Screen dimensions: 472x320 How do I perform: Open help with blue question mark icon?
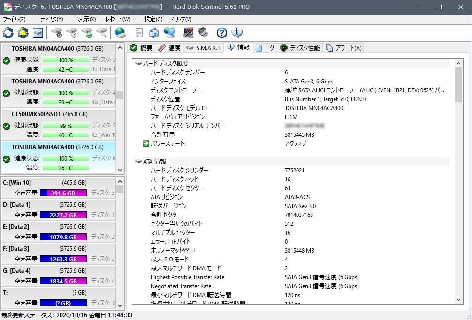pyautogui.click(x=222, y=33)
